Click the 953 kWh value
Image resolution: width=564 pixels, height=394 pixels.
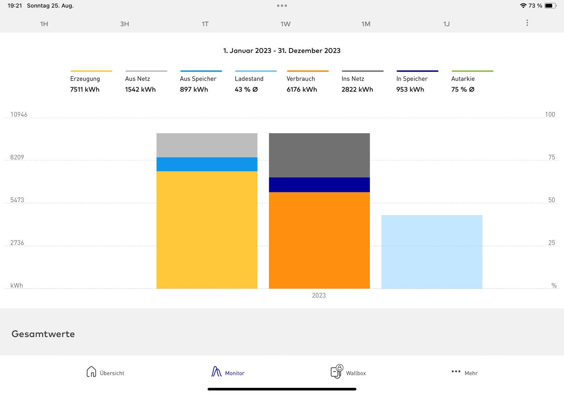[x=410, y=89]
